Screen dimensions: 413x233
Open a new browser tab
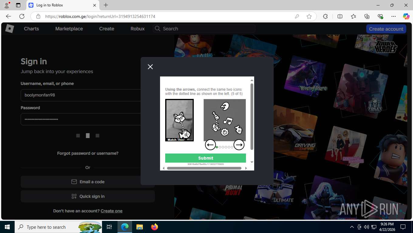pyautogui.click(x=106, y=5)
